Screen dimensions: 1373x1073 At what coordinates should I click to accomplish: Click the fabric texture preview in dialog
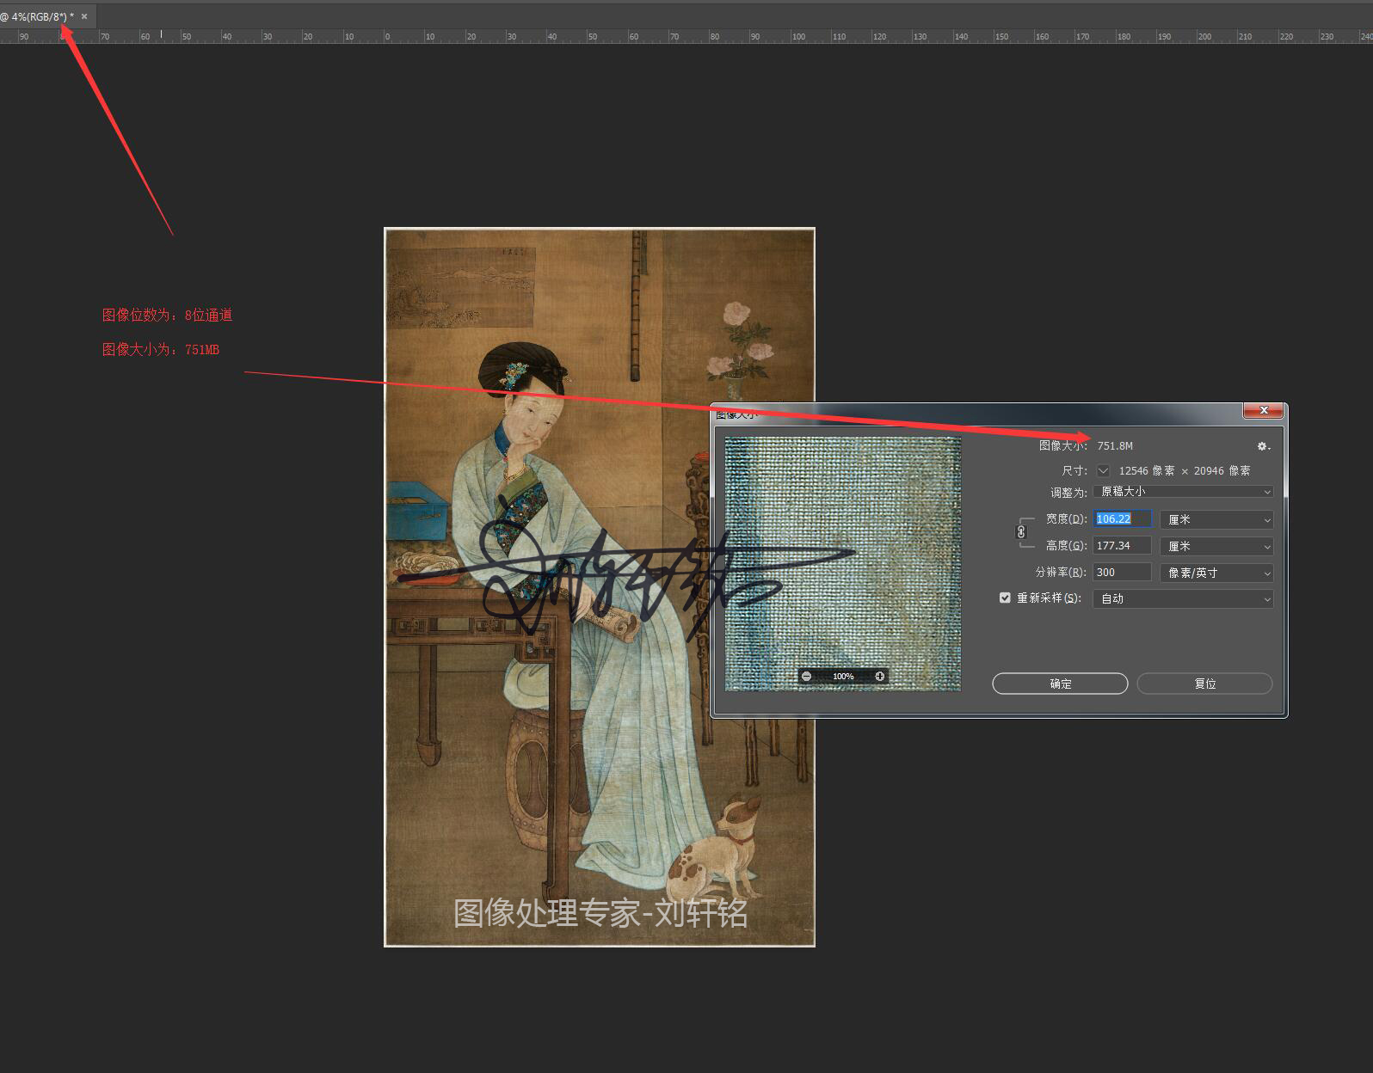tap(843, 563)
